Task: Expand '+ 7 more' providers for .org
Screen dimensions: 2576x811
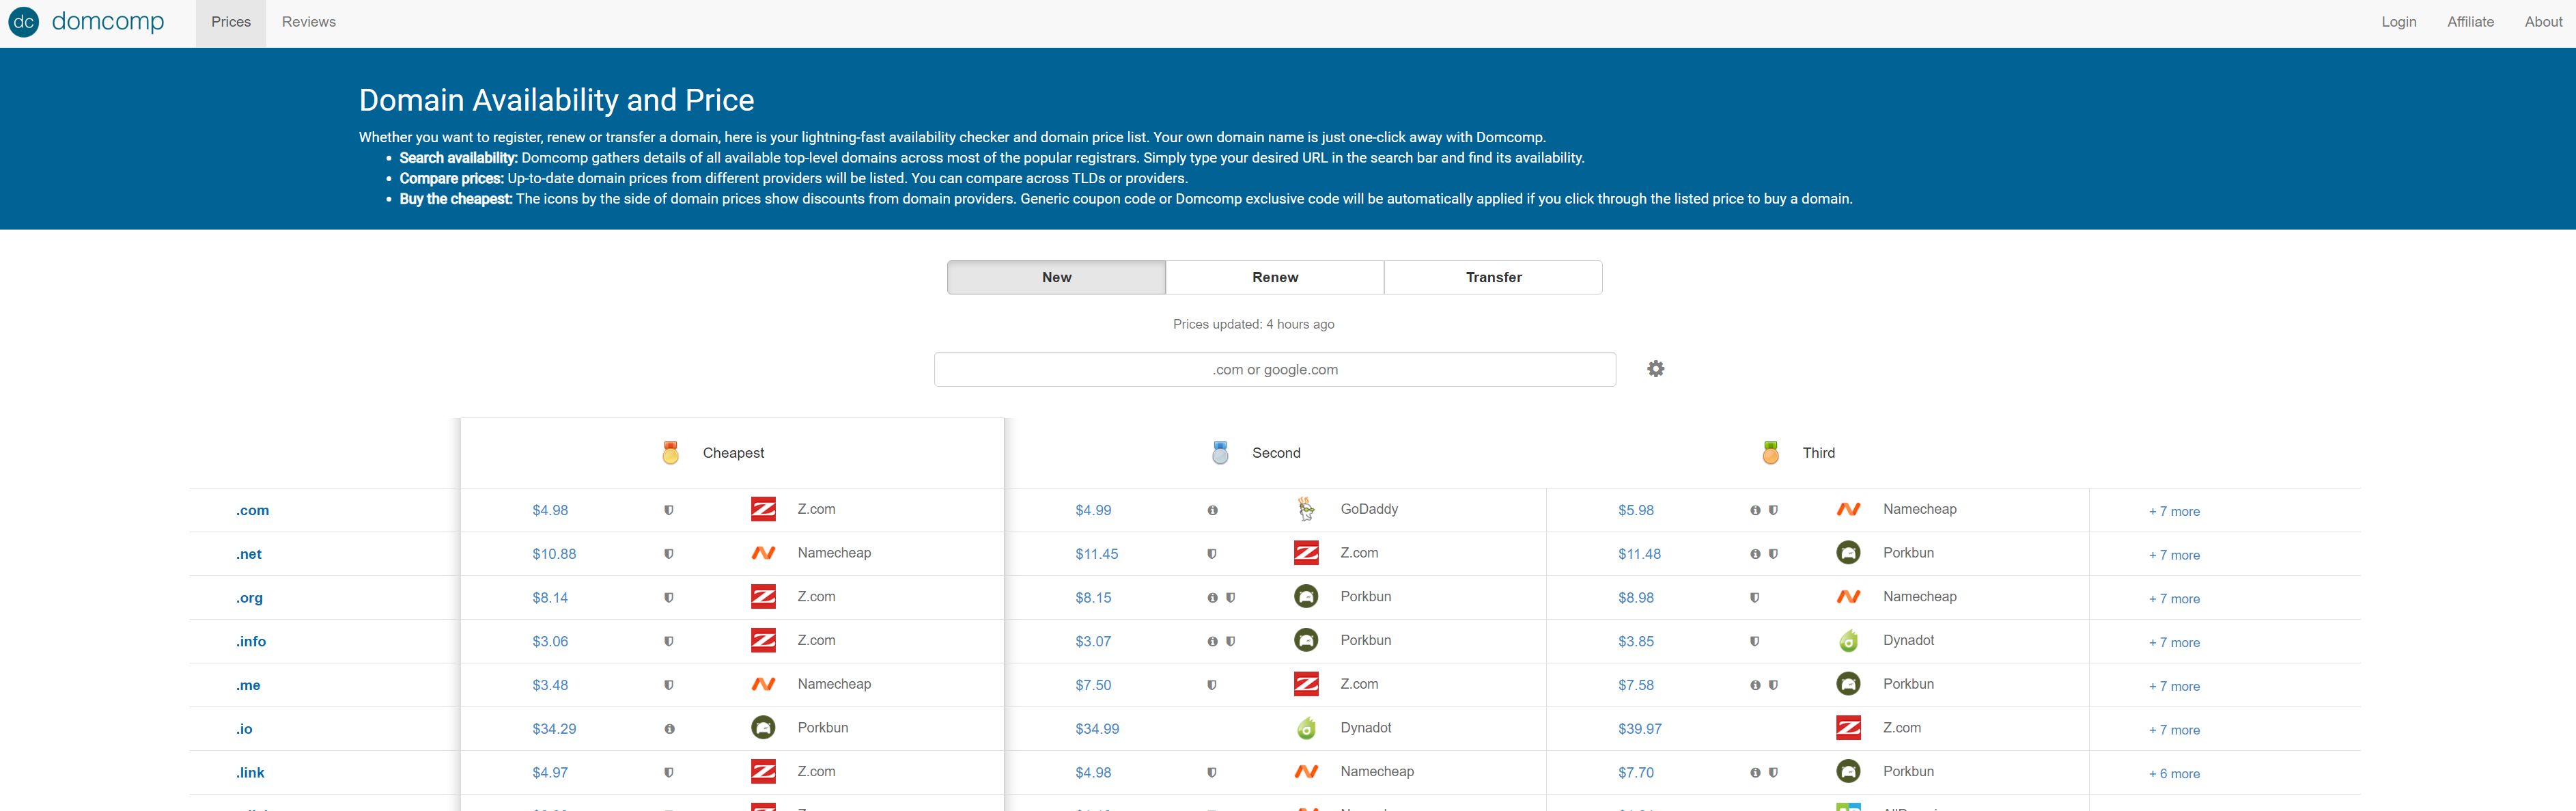Action: pyautogui.click(x=2174, y=599)
